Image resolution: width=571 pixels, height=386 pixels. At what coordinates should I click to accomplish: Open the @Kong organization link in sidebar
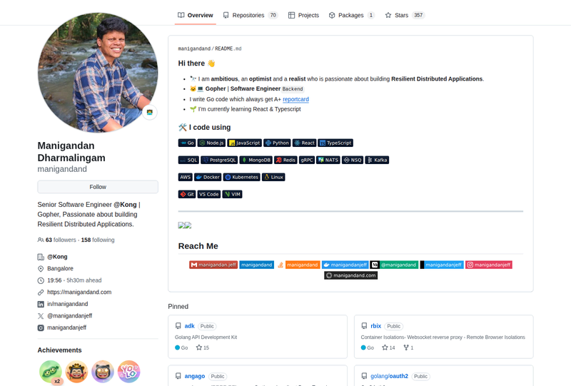[x=57, y=257]
